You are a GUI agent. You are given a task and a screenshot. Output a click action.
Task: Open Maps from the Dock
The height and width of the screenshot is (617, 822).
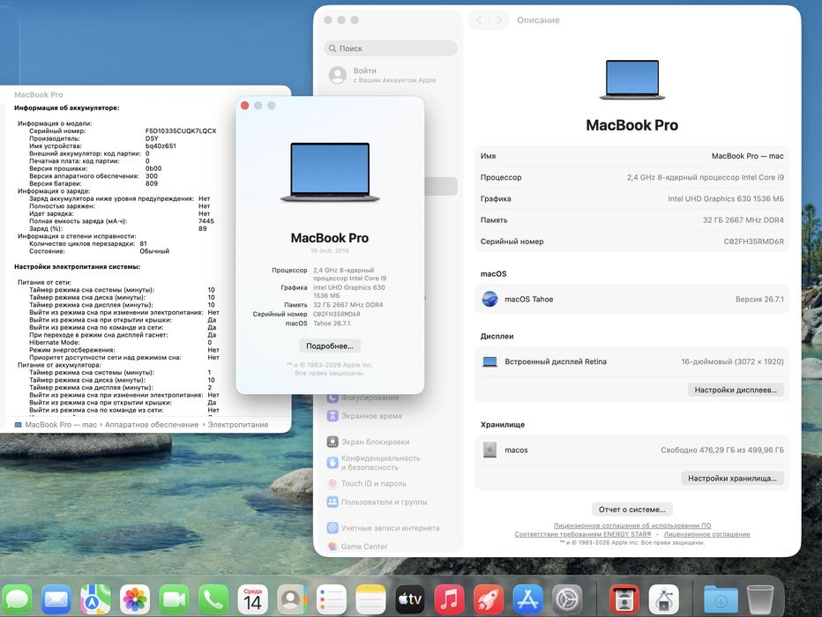(x=95, y=599)
